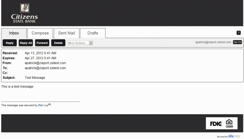Viewport: 244px width, 139px height.
Task: Expand the More Actions dropdown arrow
Action: pos(91,43)
